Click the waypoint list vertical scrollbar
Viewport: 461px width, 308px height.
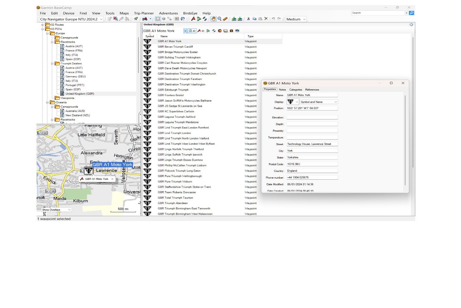(413, 102)
